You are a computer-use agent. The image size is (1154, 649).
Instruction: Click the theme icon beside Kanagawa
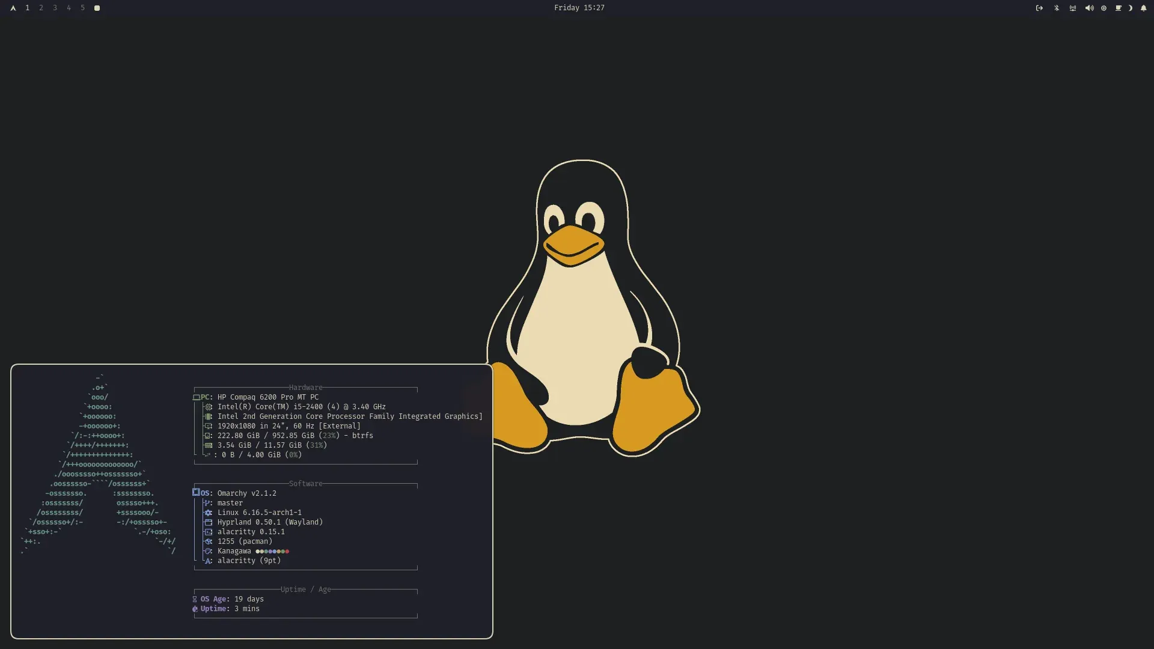point(209,551)
